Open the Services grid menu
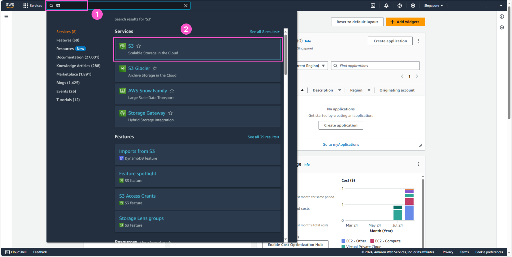The width and height of the screenshot is (512, 257). pyautogui.click(x=33, y=6)
